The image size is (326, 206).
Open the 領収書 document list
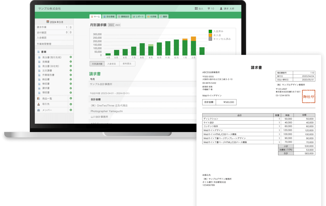(46, 93)
